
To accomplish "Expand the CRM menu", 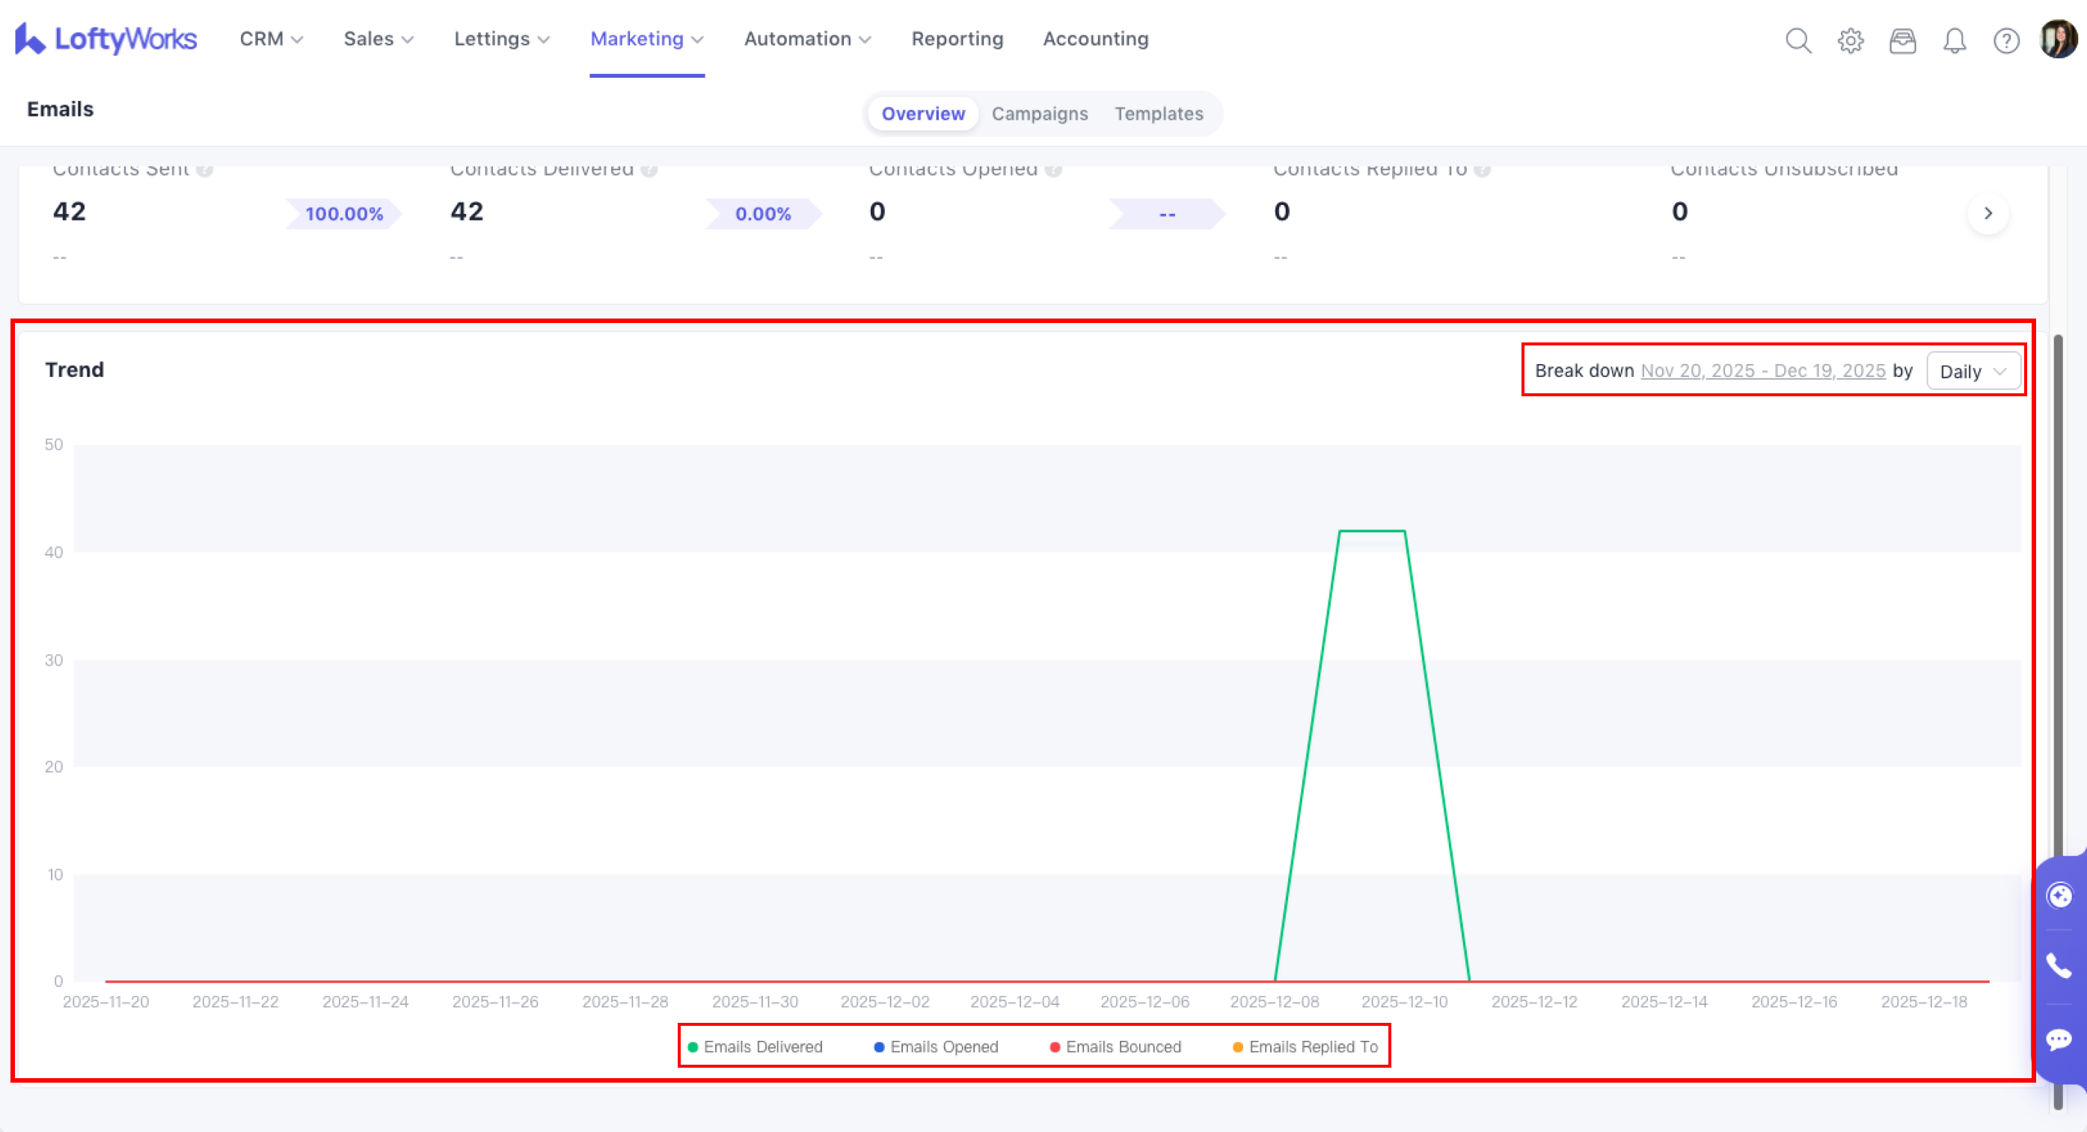I will (271, 39).
